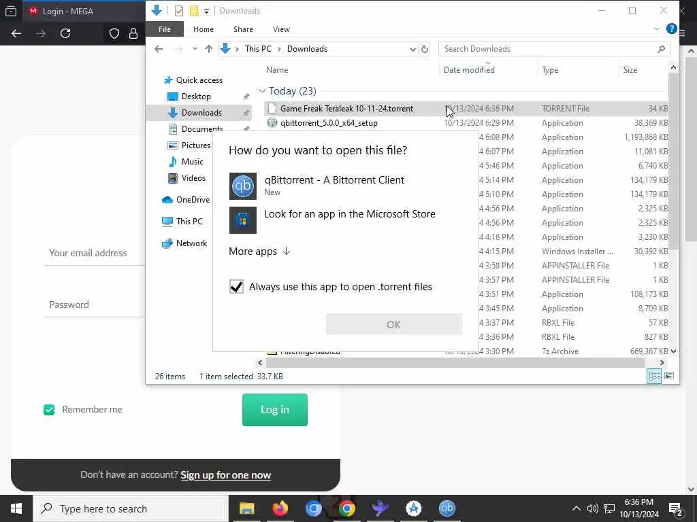Expand the ribbon with the chevron
Image resolution: width=697 pixels, height=522 pixels.
click(x=657, y=29)
